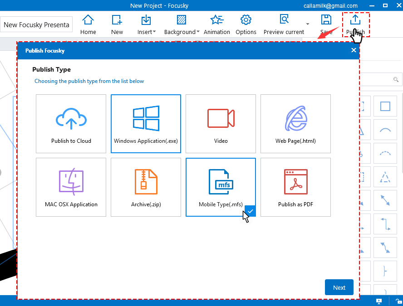403x306 pixels.
Task: Open the Insert dropdown menu
Action: 146,24
